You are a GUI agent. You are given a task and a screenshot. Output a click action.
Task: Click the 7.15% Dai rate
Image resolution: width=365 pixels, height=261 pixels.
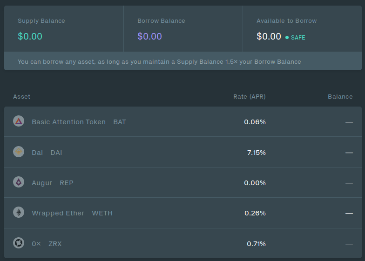[x=256, y=153]
